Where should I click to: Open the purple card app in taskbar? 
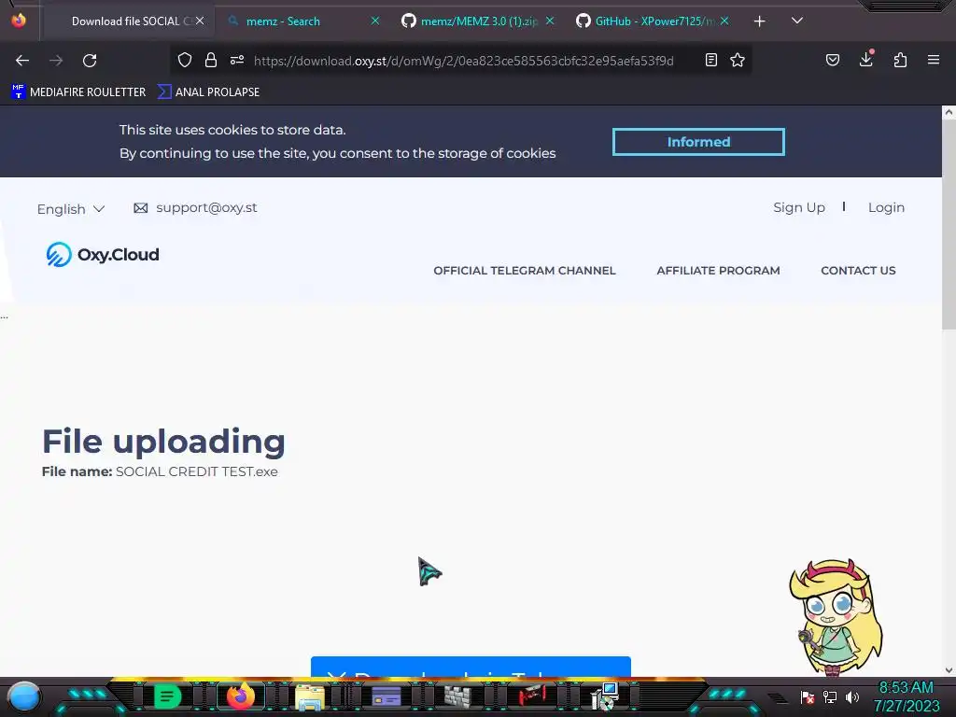tap(386, 696)
